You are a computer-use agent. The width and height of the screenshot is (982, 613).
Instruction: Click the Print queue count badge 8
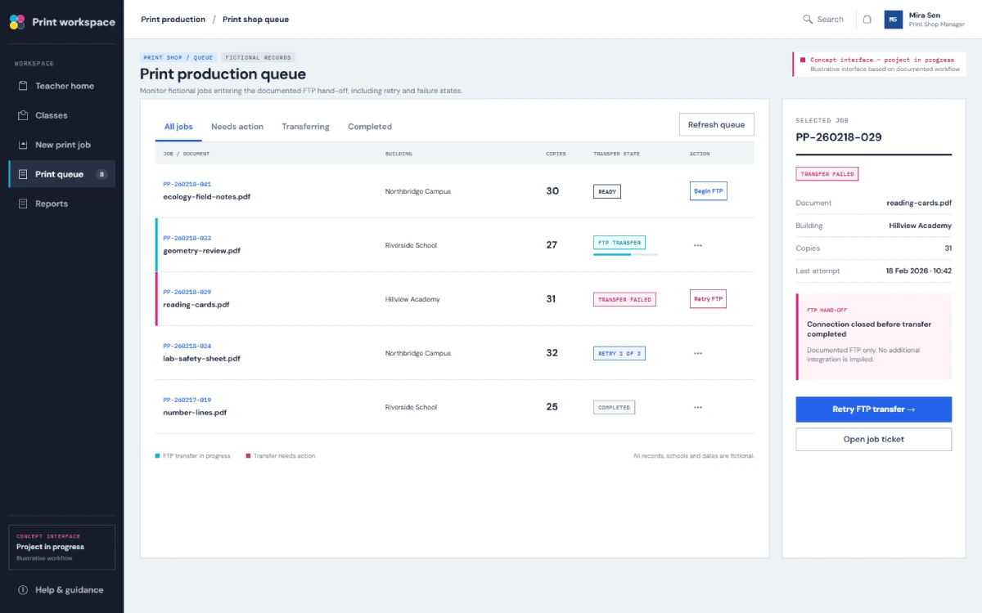tap(101, 174)
